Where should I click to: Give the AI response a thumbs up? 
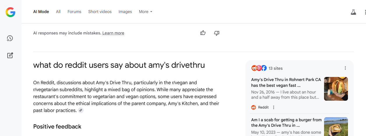coord(203,33)
